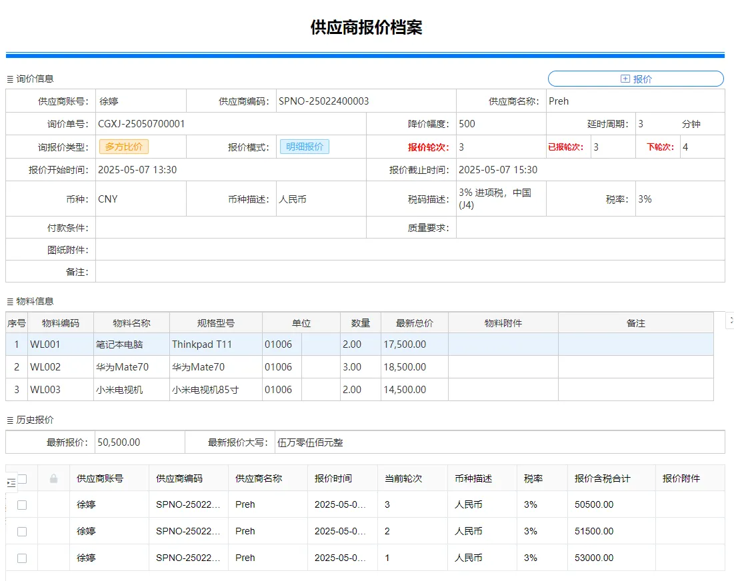Click the 下轮次 value 4

(x=685, y=147)
